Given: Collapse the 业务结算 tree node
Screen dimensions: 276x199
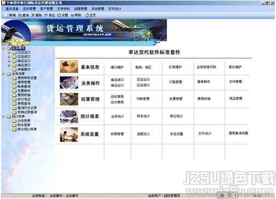Looking at the screenshot, I should (3, 74).
